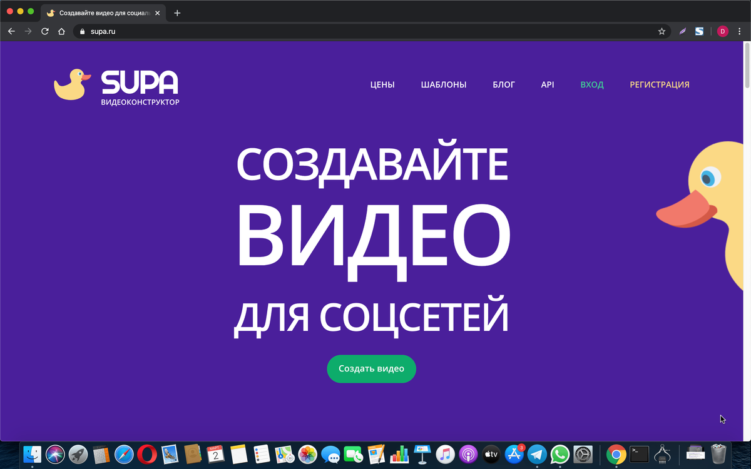Click the browser forward arrow
751x469 pixels.
coord(28,31)
